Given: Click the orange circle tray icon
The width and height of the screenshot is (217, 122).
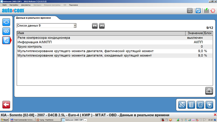Looking at the screenshot, I should coord(170,120).
